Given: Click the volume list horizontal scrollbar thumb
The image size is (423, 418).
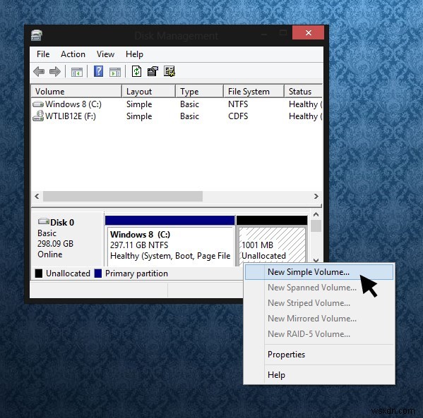Looking at the screenshot, I should click(x=123, y=197).
